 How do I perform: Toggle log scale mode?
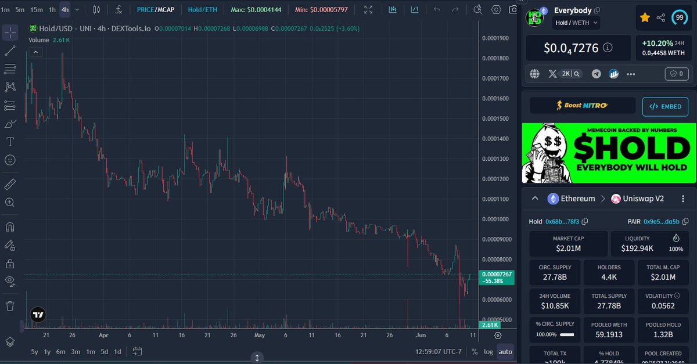[488, 351]
